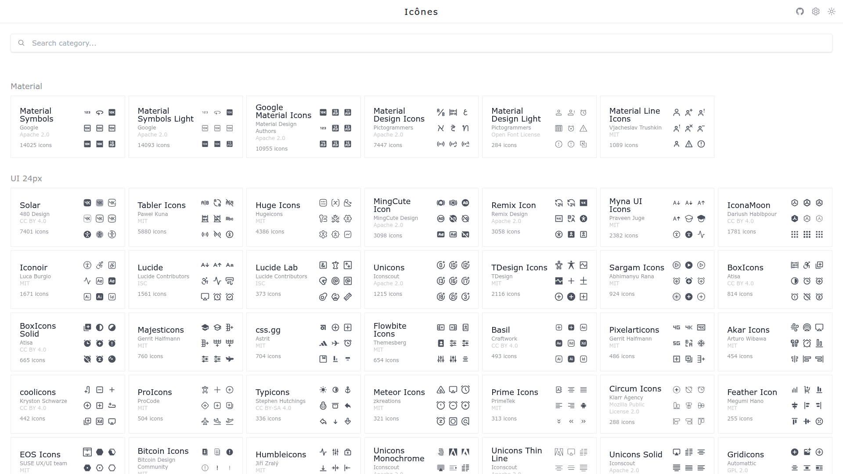This screenshot has width=843, height=474.
Task: Focus the Search category input field
Action: click(421, 43)
